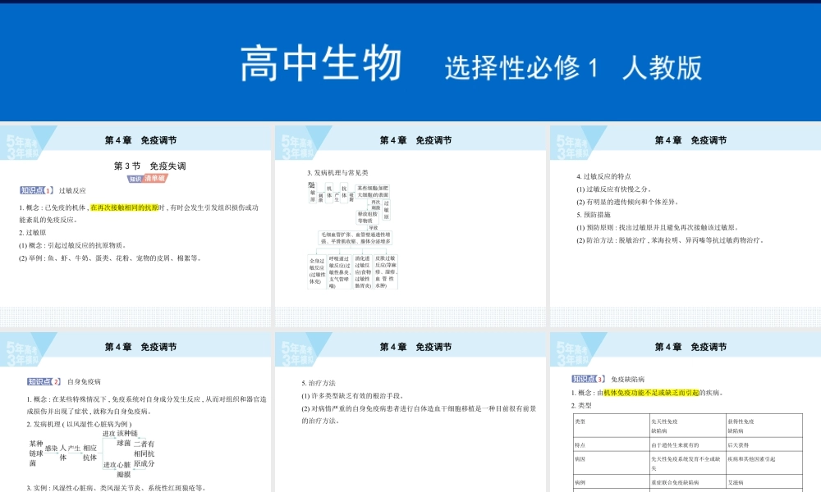Screen dimensions: 821x492
Task: Click the 知识点3 badge
Action: 589,379
